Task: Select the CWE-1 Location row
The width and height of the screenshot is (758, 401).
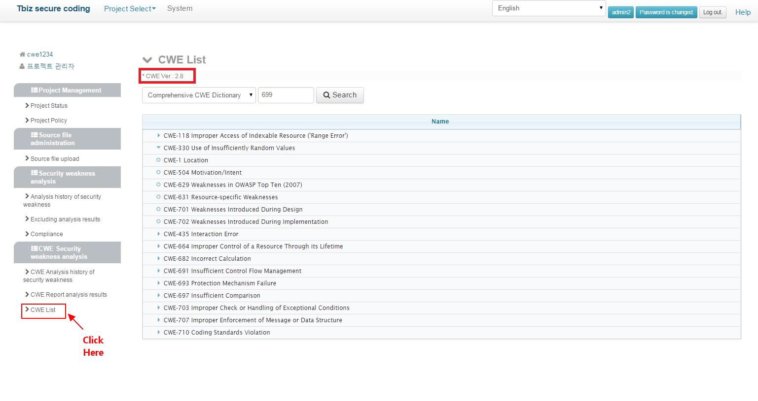Action: pos(441,160)
